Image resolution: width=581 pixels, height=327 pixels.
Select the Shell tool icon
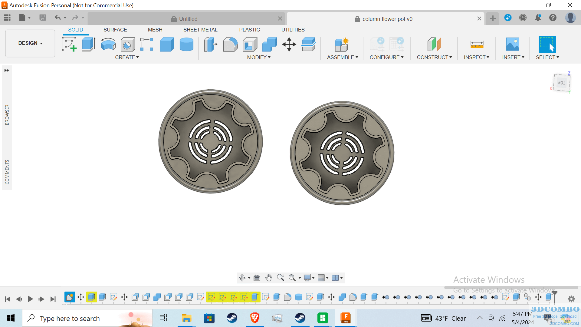(x=250, y=44)
